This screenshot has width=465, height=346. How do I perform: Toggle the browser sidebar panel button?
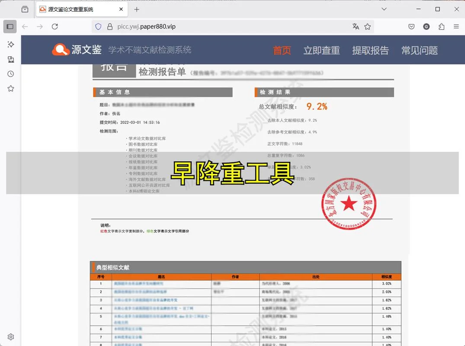pos(10,27)
